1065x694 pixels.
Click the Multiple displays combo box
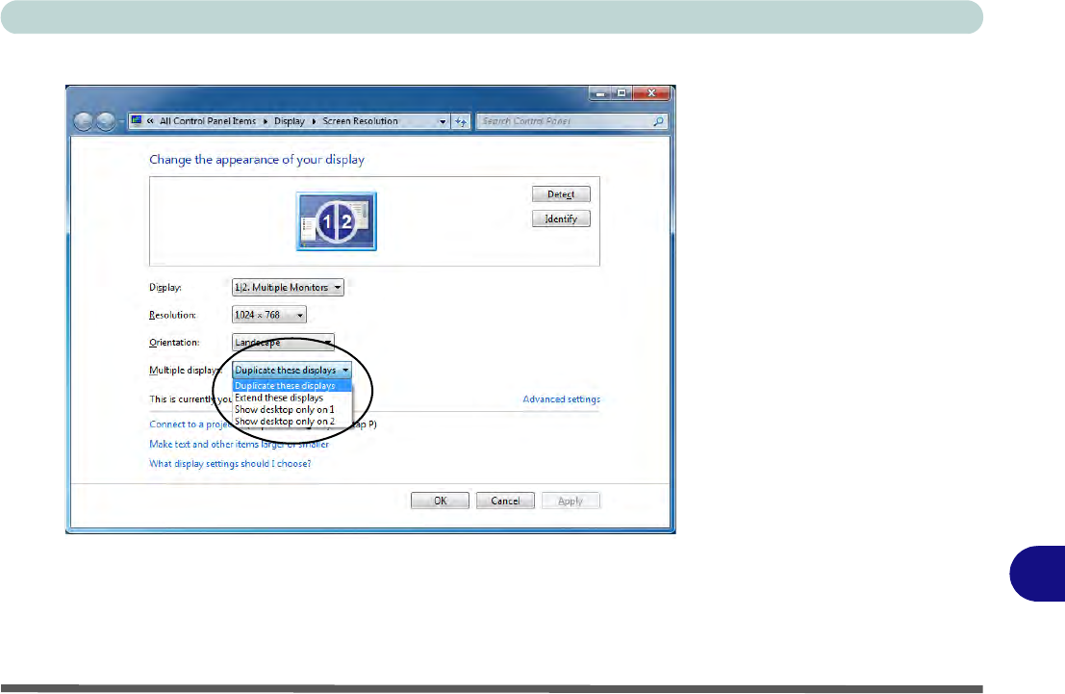click(x=292, y=370)
